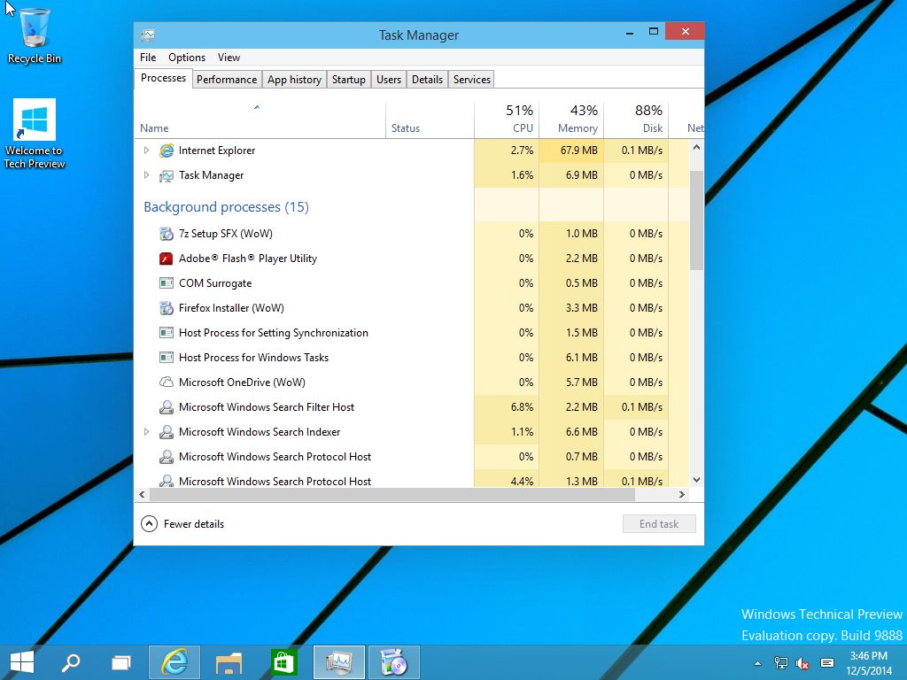Click the Internet Explorer process icon

(x=167, y=151)
